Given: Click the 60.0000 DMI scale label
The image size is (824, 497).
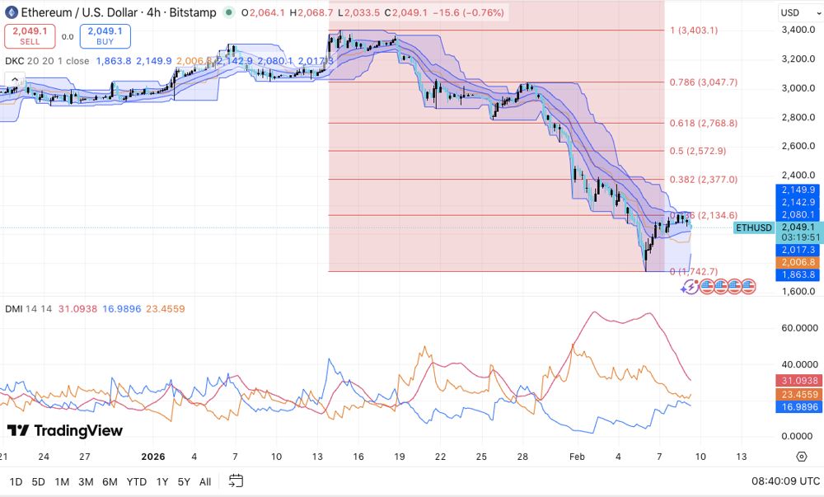Looking at the screenshot, I should click(x=800, y=328).
